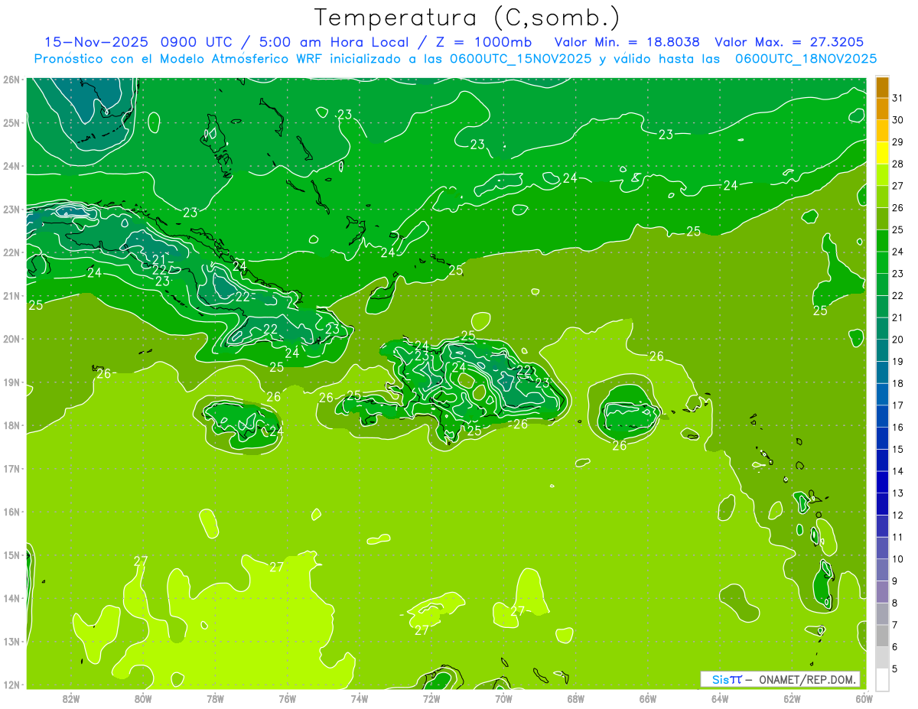Click the '78W' longitude axis label
Image resolution: width=918 pixels, height=709 pixels.
(215, 698)
